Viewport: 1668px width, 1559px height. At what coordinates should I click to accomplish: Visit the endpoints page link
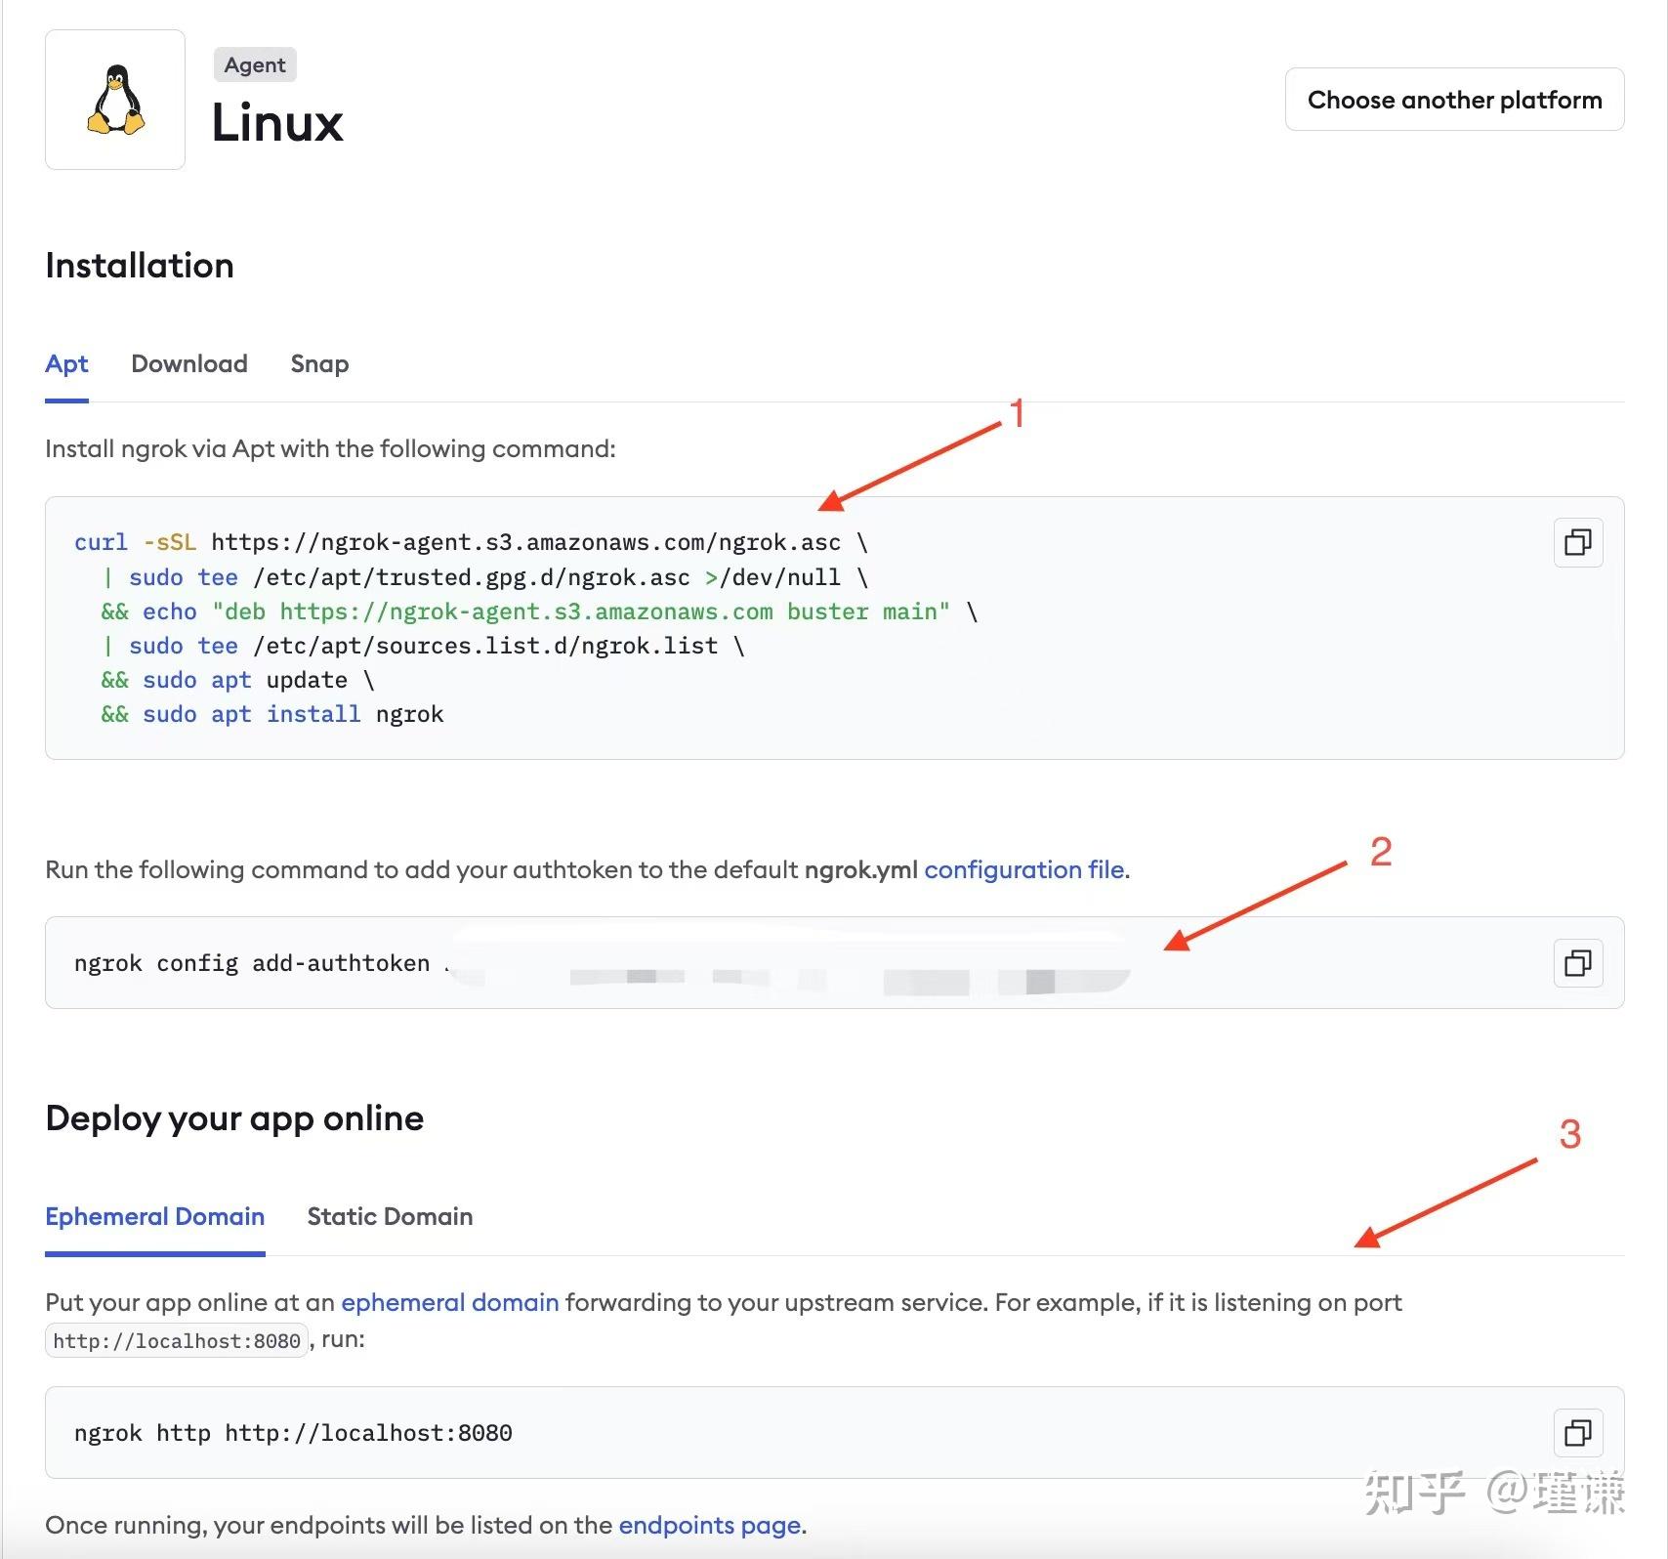point(709,1525)
